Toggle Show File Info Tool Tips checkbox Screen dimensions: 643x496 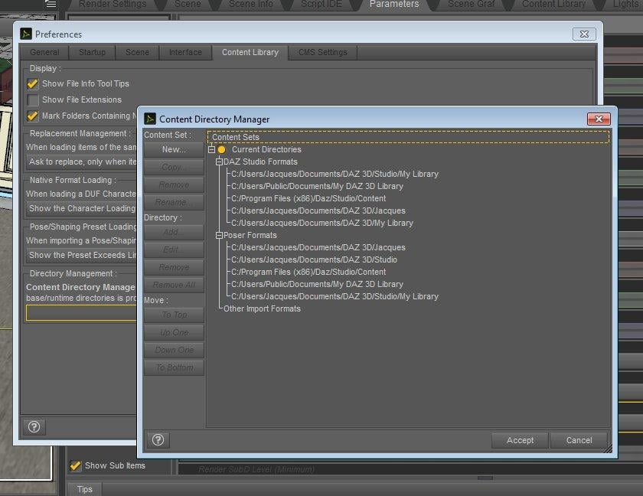pos(33,84)
